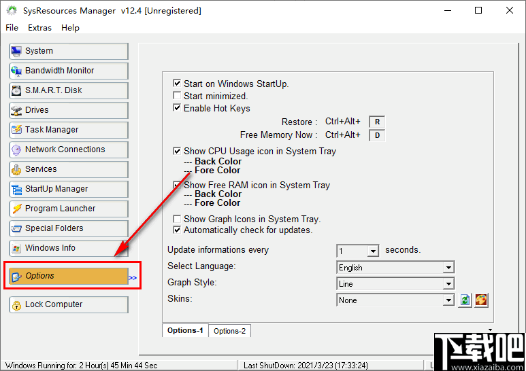This screenshot has height=371, width=526.
Task: Open the Windows Info section
Action: [x=69, y=248]
